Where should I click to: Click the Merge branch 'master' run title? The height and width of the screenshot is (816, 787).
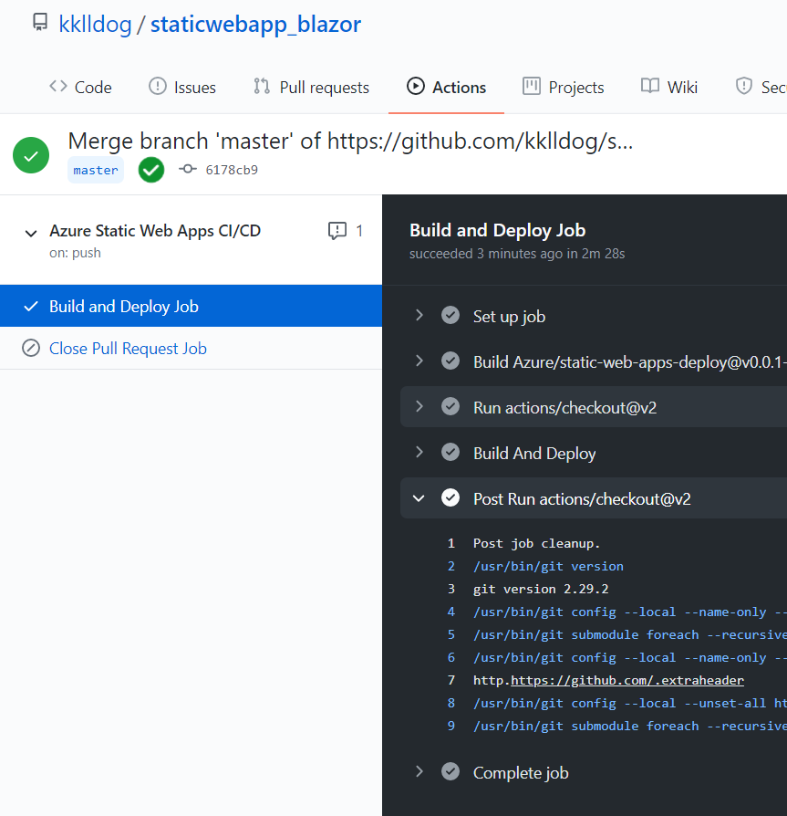(x=350, y=141)
